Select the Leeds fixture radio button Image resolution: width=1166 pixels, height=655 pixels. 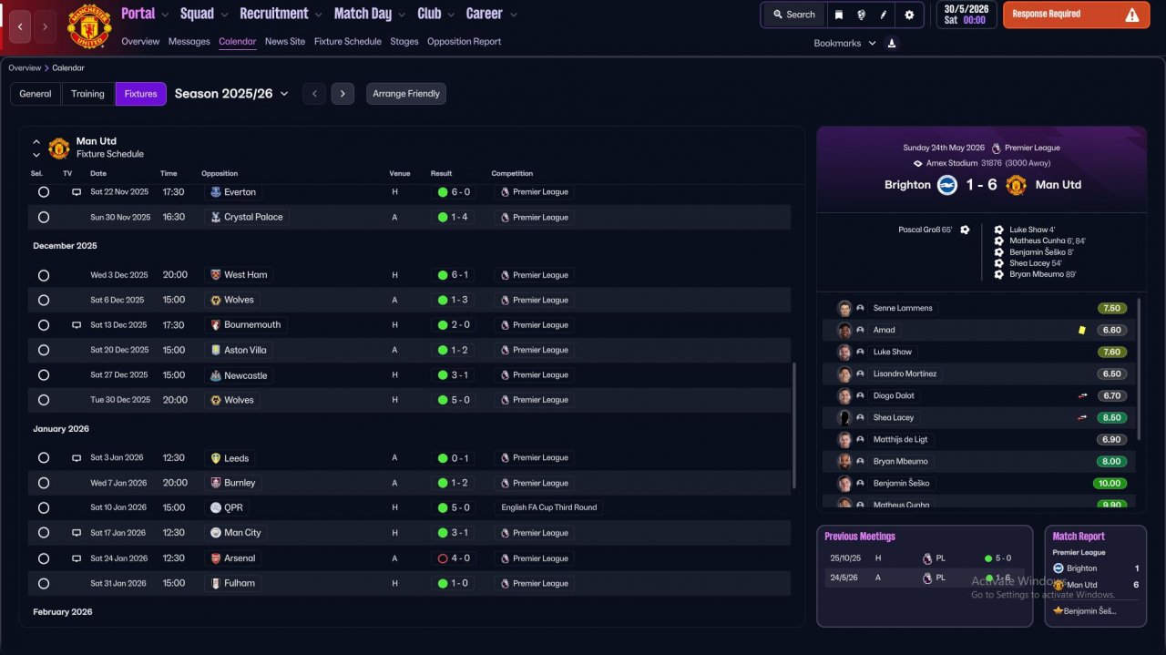[44, 458]
